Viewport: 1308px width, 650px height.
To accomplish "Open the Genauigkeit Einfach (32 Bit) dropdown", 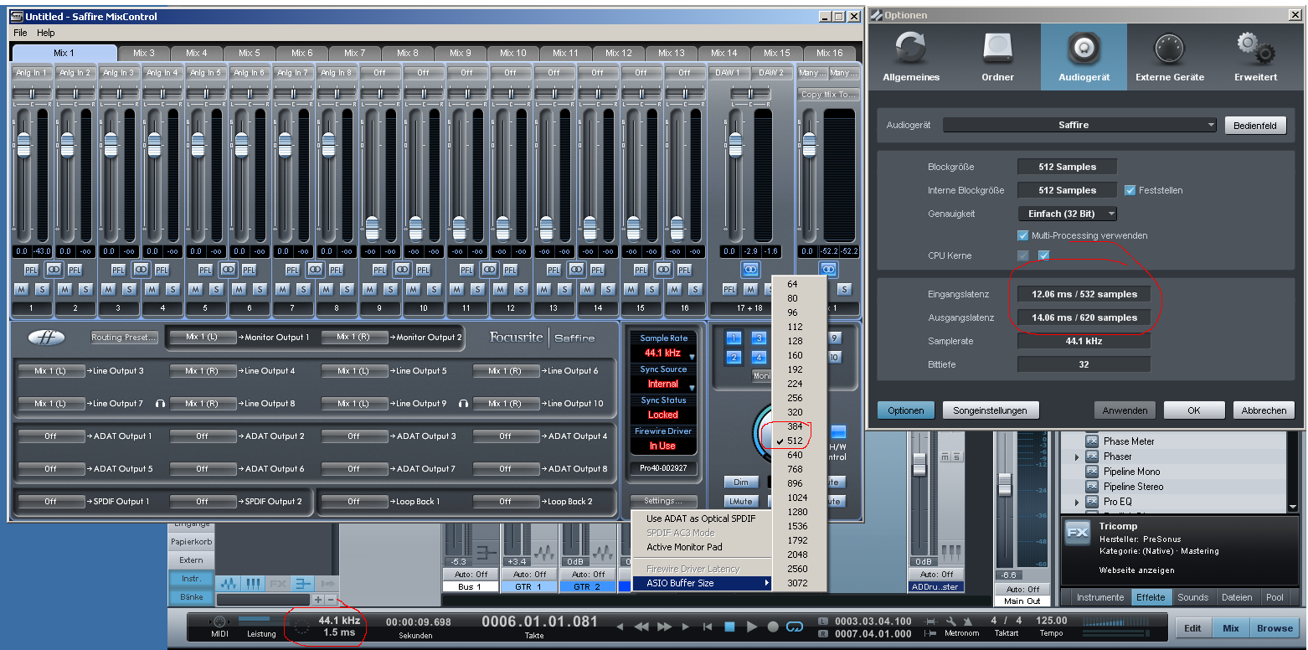I will [x=1068, y=214].
